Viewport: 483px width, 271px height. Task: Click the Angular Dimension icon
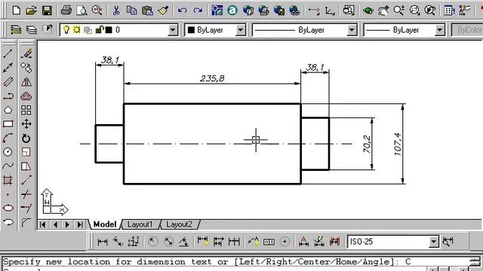[x=184, y=242]
